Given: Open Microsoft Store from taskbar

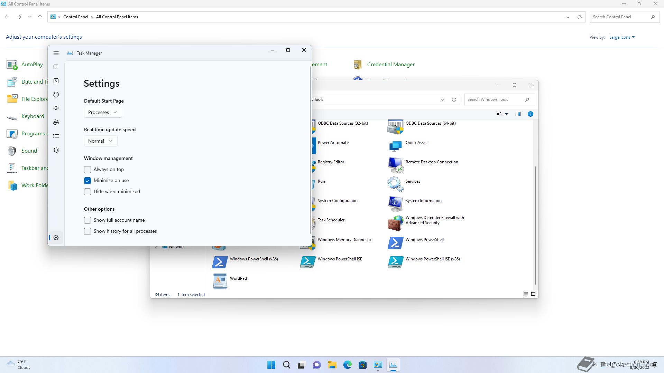Looking at the screenshot, I should (x=363, y=365).
